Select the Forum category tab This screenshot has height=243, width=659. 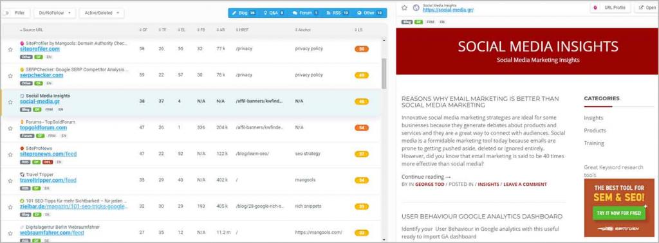pyautogui.click(x=306, y=13)
